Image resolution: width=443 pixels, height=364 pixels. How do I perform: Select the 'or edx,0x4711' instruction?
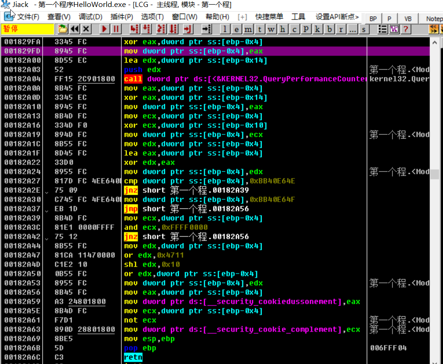click(x=154, y=255)
